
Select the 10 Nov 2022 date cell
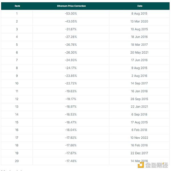(139, 138)
